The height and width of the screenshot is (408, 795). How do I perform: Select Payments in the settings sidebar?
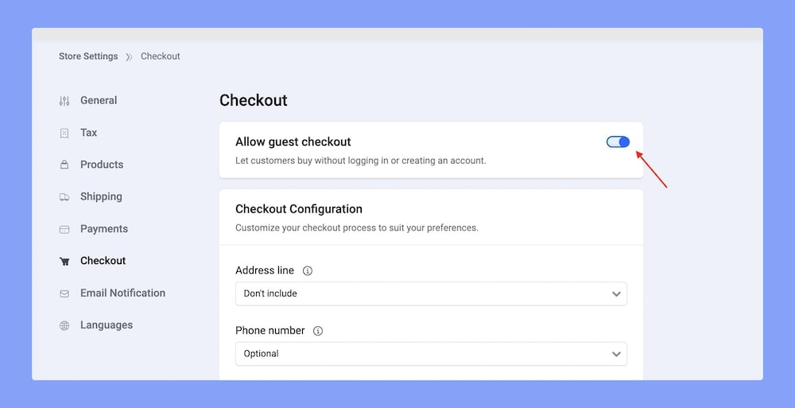[103, 228]
